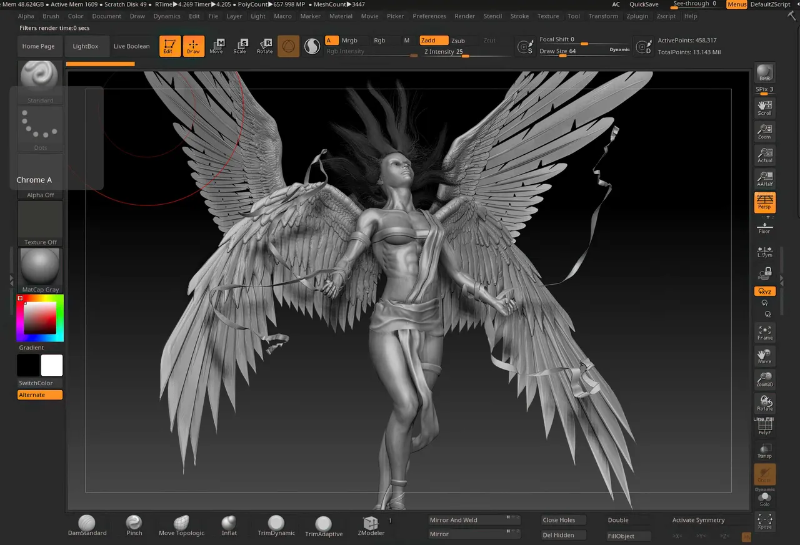
Task: Open the Home Page
Action: (x=39, y=46)
